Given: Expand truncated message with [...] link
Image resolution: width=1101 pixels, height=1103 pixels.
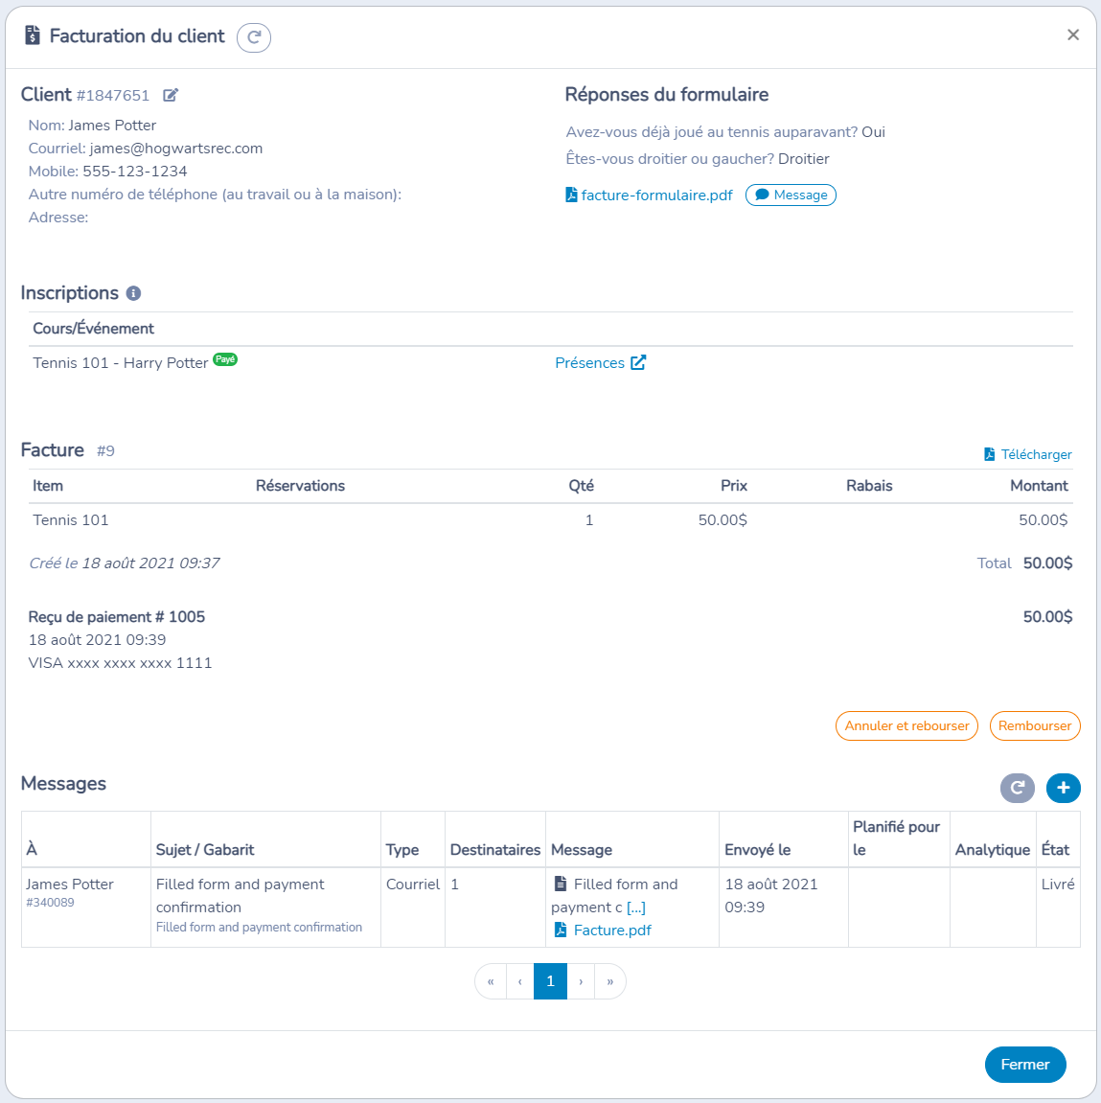Looking at the screenshot, I should pos(636,908).
